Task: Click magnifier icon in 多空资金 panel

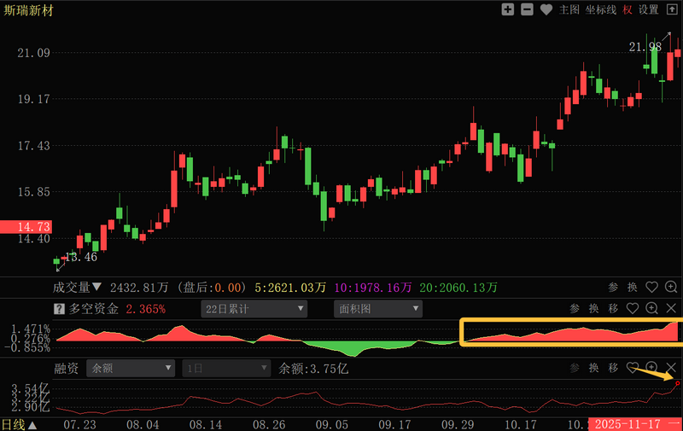Action: pyautogui.click(x=651, y=309)
